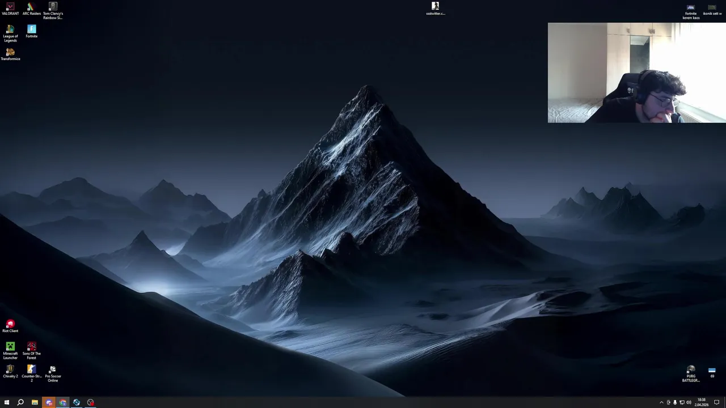
Task: Switch to the orange Discord taskbar app
Action: [x=49, y=402]
